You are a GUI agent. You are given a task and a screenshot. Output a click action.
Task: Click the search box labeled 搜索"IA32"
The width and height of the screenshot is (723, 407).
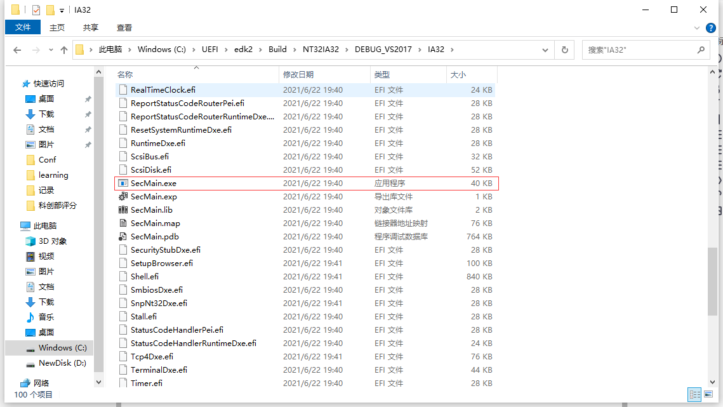641,50
